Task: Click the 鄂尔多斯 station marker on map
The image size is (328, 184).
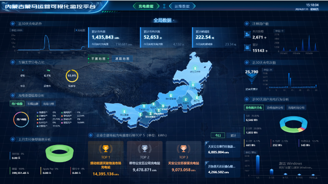Action: point(151,113)
